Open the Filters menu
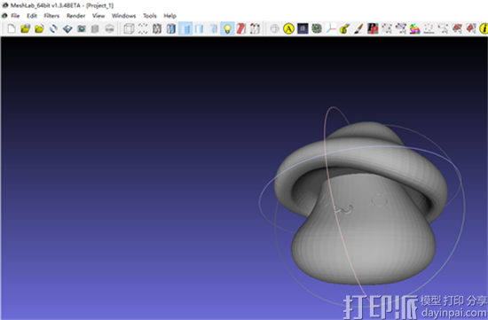This screenshot has height=320, width=488. [x=51, y=16]
